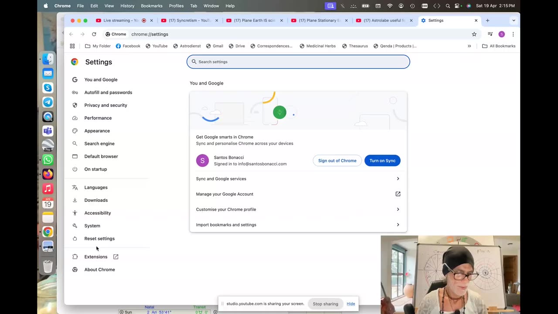Click the back navigation arrow
This screenshot has width=558, height=314.
72,34
